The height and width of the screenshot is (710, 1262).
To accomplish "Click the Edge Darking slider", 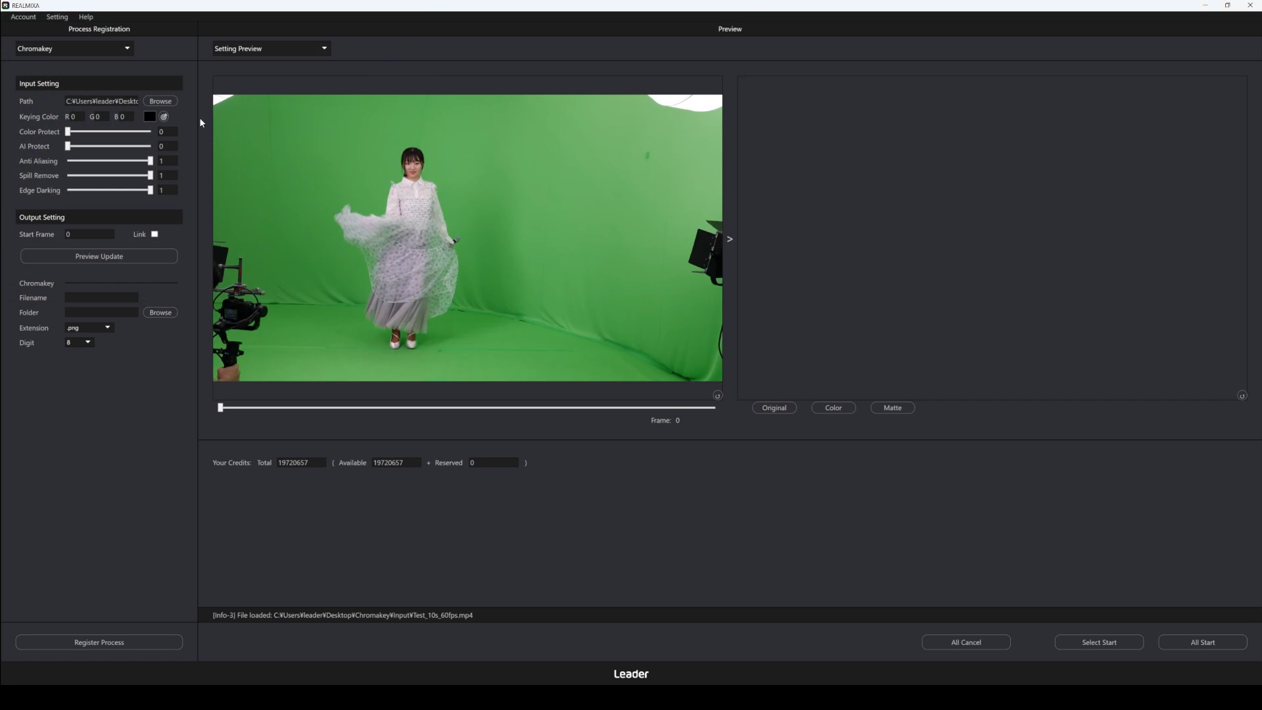I will [x=109, y=190].
